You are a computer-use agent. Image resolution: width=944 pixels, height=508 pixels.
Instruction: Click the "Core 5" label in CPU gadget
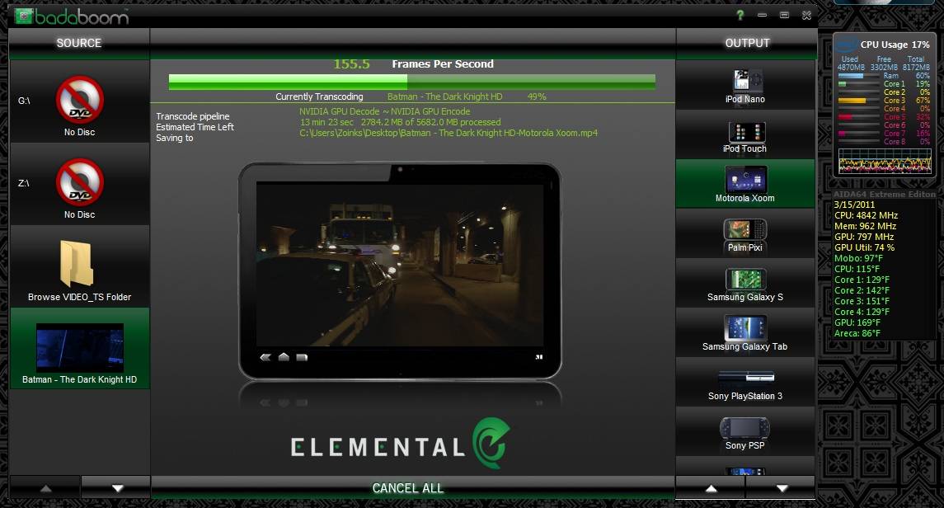click(x=894, y=117)
